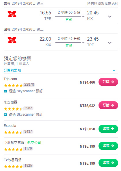Click the AirAsia logo on outbound flight

[x=12, y=14]
